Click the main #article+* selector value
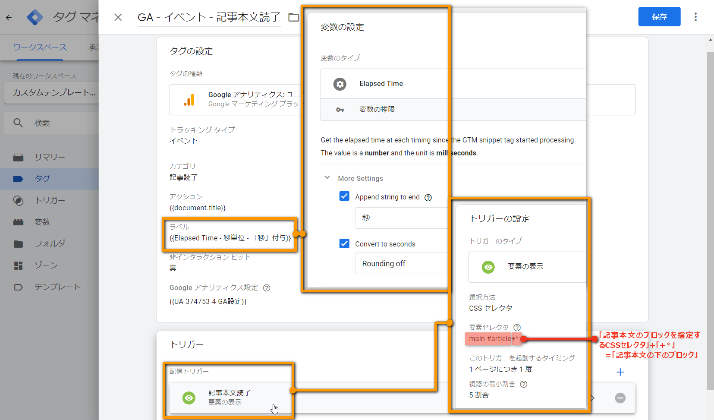 click(x=494, y=339)
